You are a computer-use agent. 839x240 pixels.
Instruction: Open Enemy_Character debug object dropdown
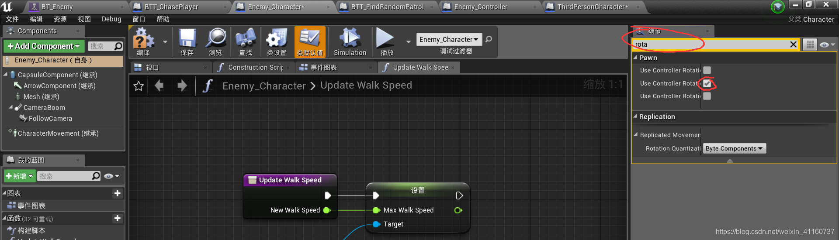(x=449, y=39)
